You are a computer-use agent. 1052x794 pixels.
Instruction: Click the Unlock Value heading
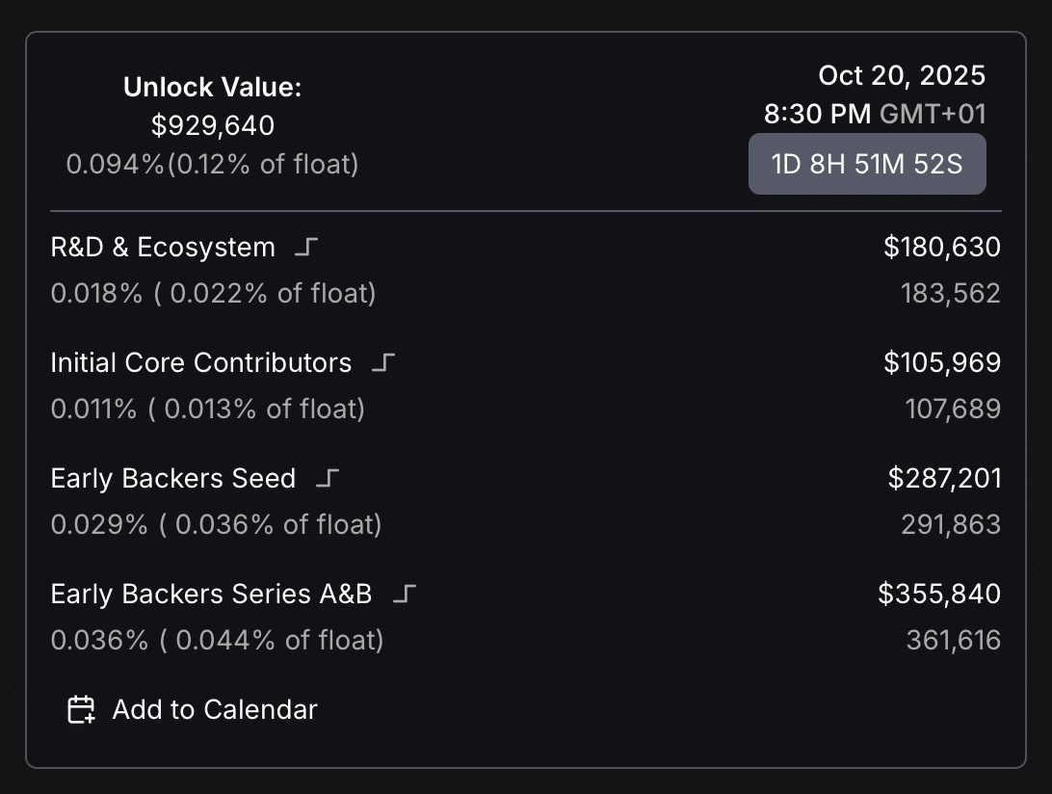(x=213, y=88)
